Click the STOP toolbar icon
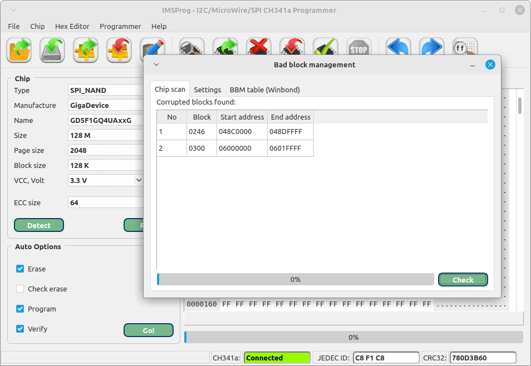This screenshot has width=531, height=366. [x=359, y=47]
